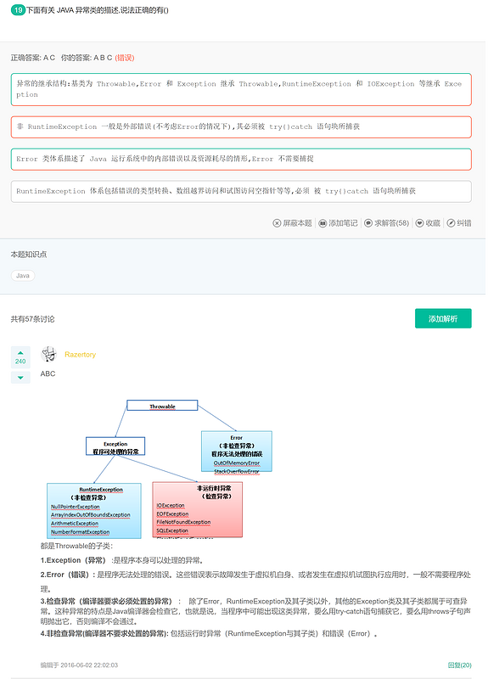Click the report-error (纠错) pencil icon
This screenshot has height=679, width=488.
[451, 223]
